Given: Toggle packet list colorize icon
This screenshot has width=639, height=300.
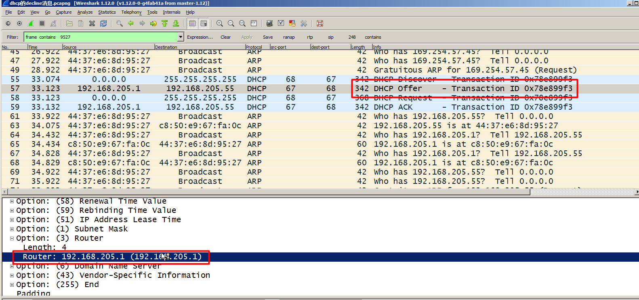Looking at the screenshot, I should pyautogui.click(x=192, y=23).
